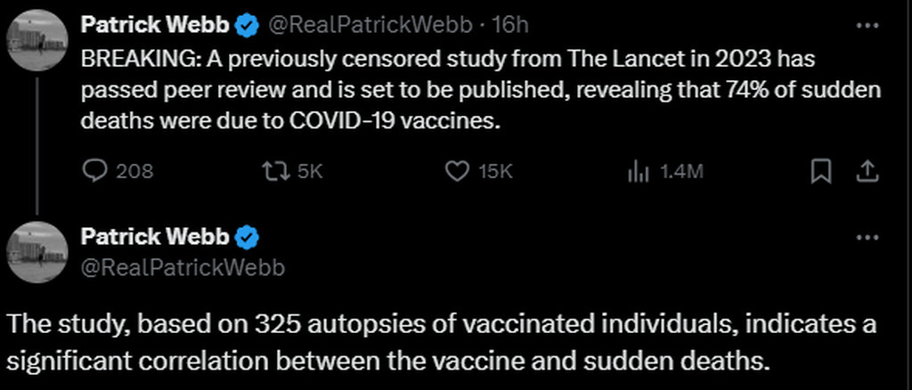Open the first tweet's three-dot More menu
The height and width of the screenshot is (390, 912).
click(x=867, y=26)
